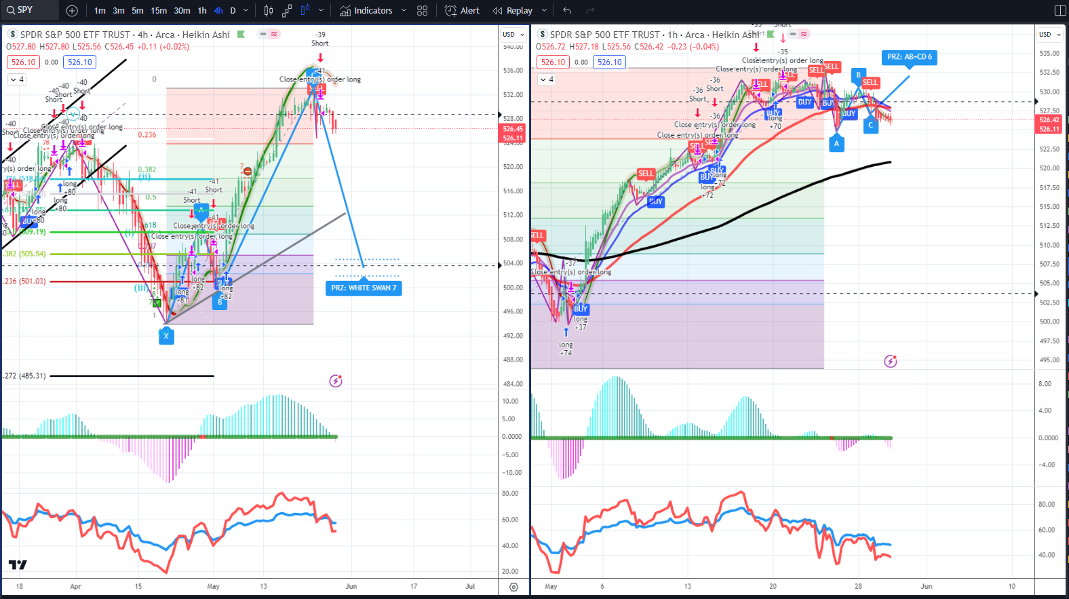This screenshot has height=599, width=1069.
Task: Click the green flag on 1h chart
Action: [771, 34]
